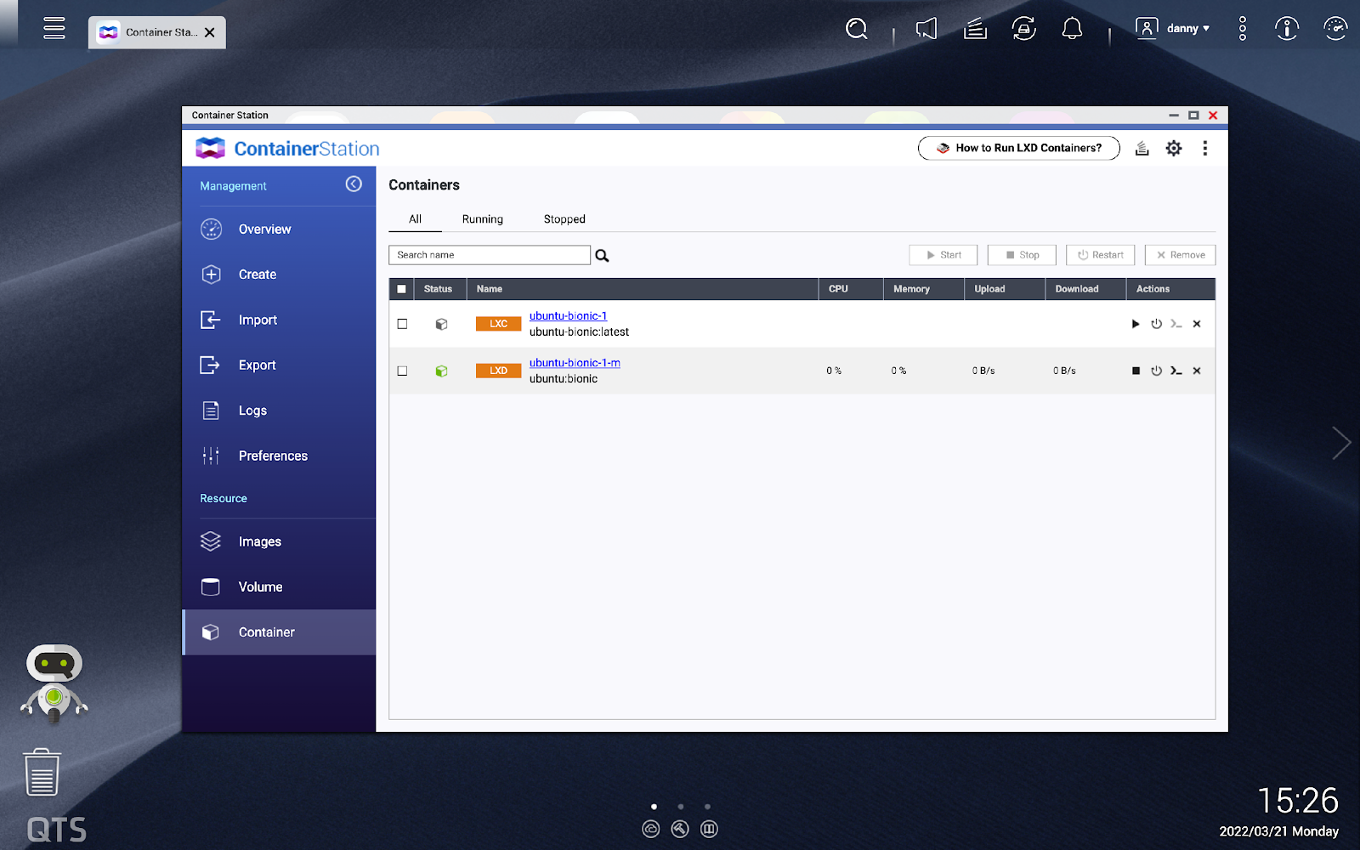Click the search magnifier button
Screen dimensions: 1360x850
coord(602,256)
